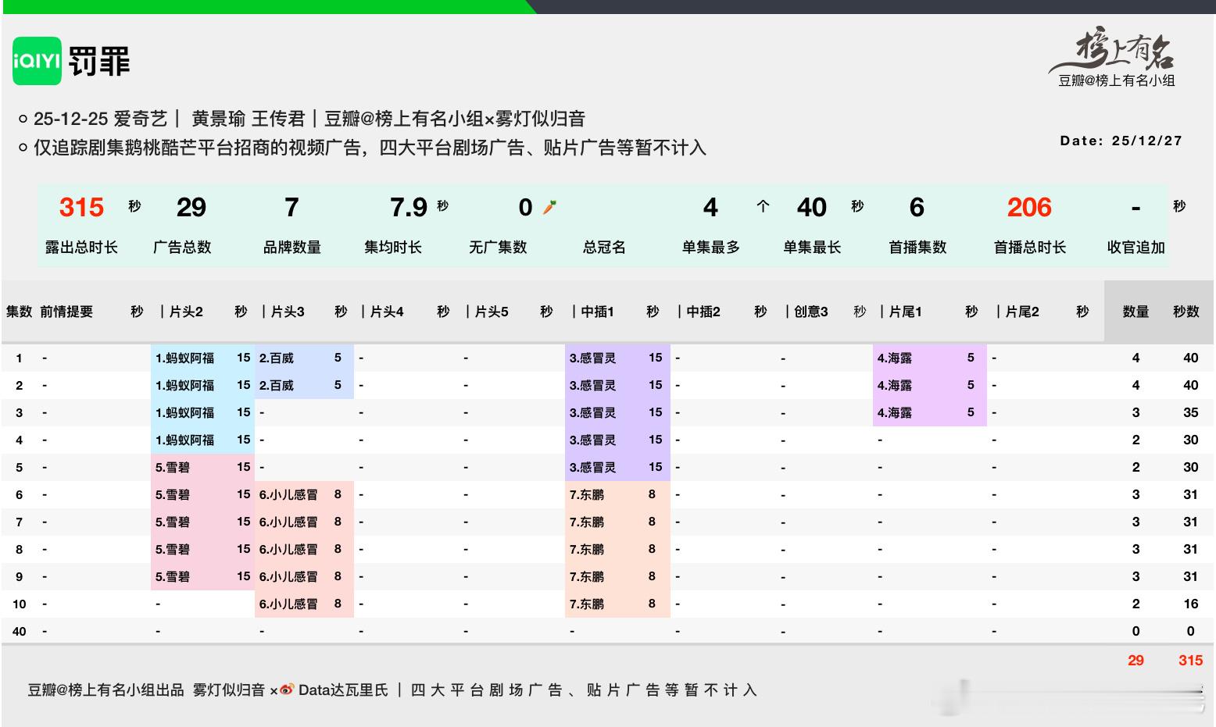Click the 单集最长 stat label
Viewport: 1216px width, 727px height.
tap(812, 248)
